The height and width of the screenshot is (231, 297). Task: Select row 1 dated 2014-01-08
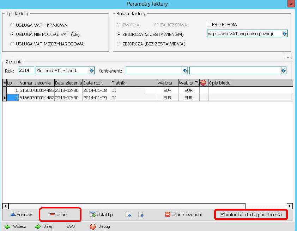[148, 90]
